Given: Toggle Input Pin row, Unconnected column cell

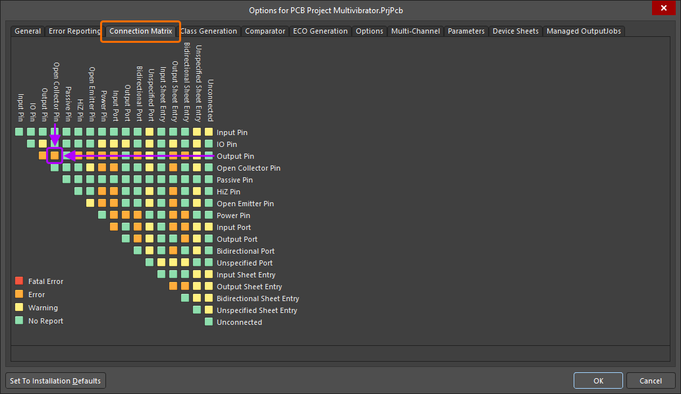Looking at the screenshot, I should click(209, 132).
